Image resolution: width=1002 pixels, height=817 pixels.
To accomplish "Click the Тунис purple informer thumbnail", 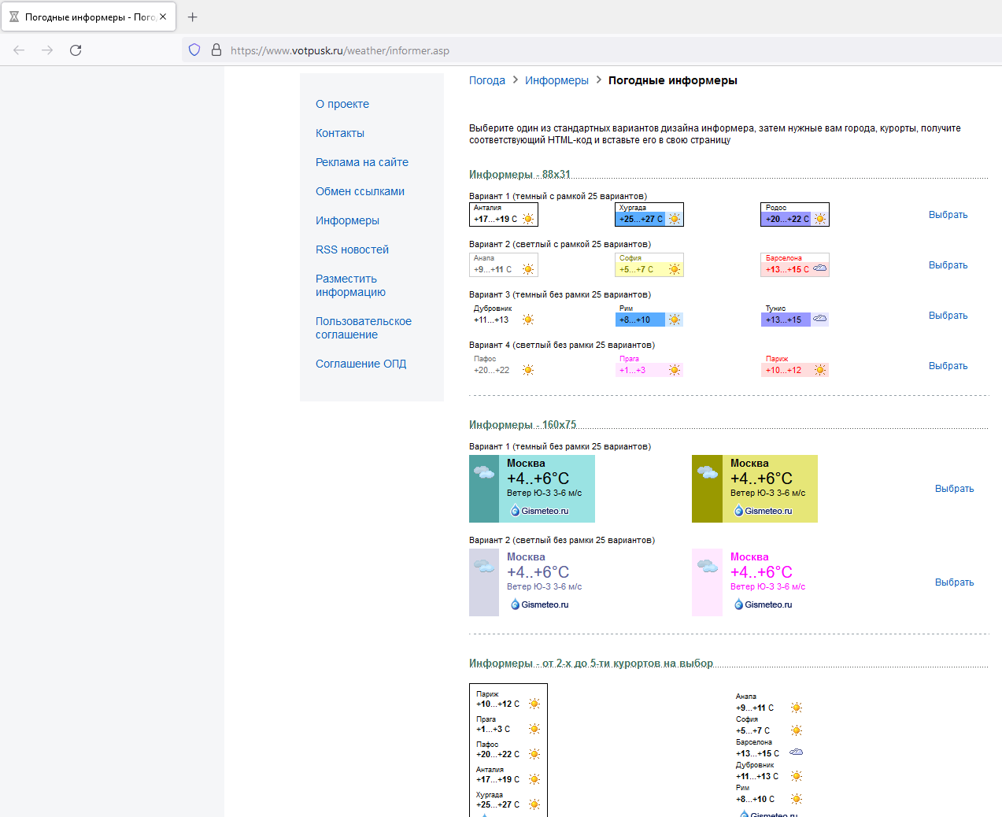I will point(795,316).
